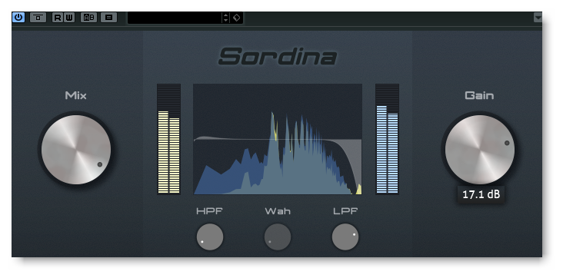
Task: Click the Sordina logo title
Action: click(278, 57)
